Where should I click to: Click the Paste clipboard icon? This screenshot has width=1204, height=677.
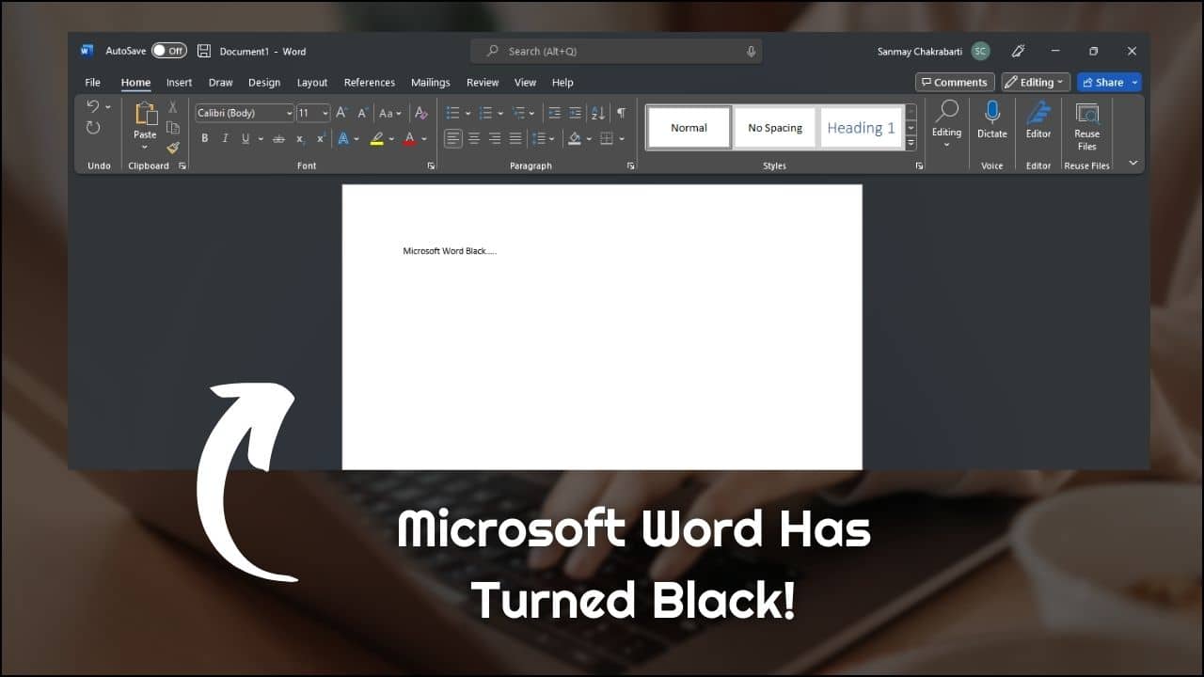point(145,114)
